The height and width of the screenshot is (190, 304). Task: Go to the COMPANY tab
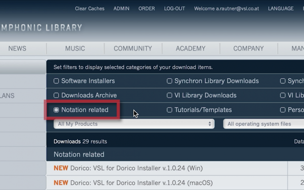(x=248, y=48)
